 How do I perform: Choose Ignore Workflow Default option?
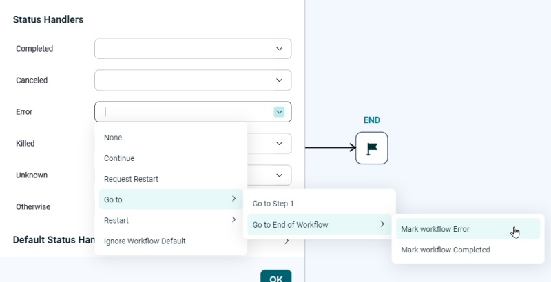click(145, 241)
